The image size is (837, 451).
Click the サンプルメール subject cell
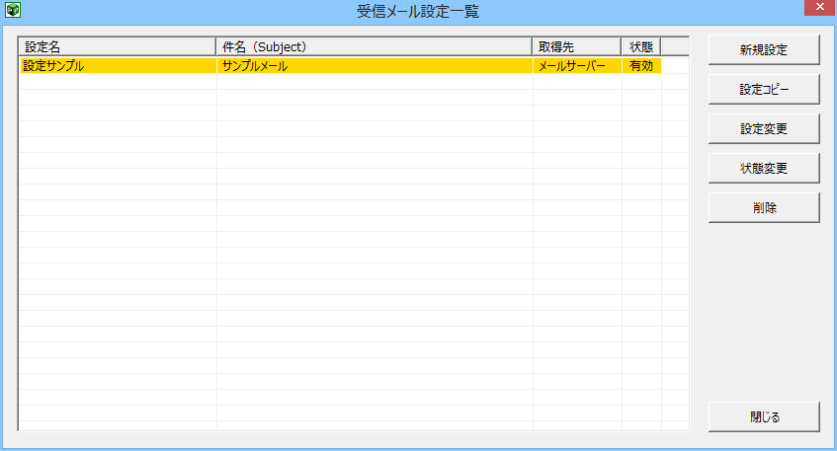[375, 66]
